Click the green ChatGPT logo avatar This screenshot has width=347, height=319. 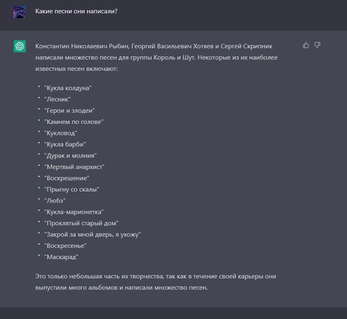19,46
